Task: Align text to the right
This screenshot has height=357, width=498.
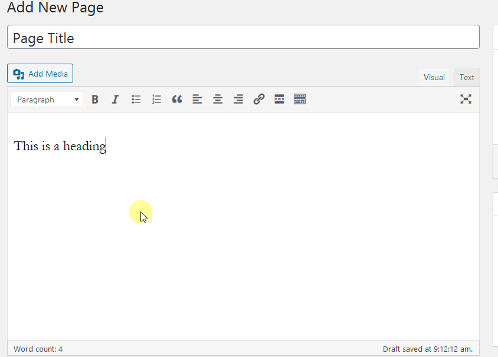Action: point(238,100)
